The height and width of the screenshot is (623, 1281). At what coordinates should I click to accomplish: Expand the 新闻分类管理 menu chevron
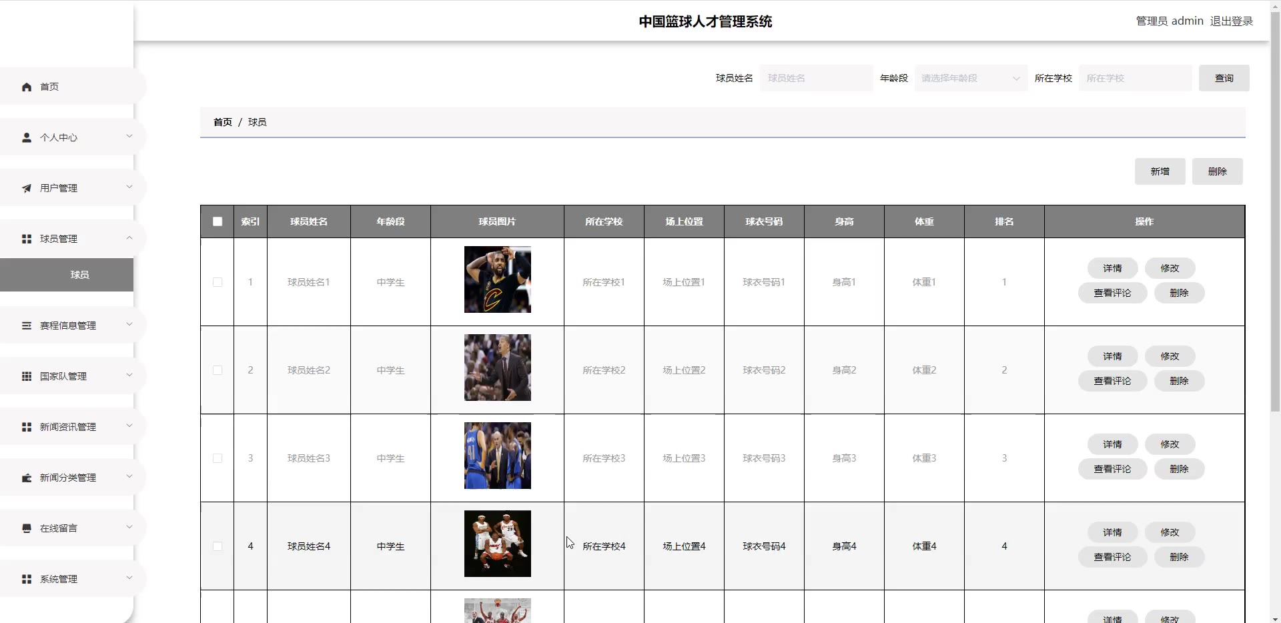[x=129, y=476]
